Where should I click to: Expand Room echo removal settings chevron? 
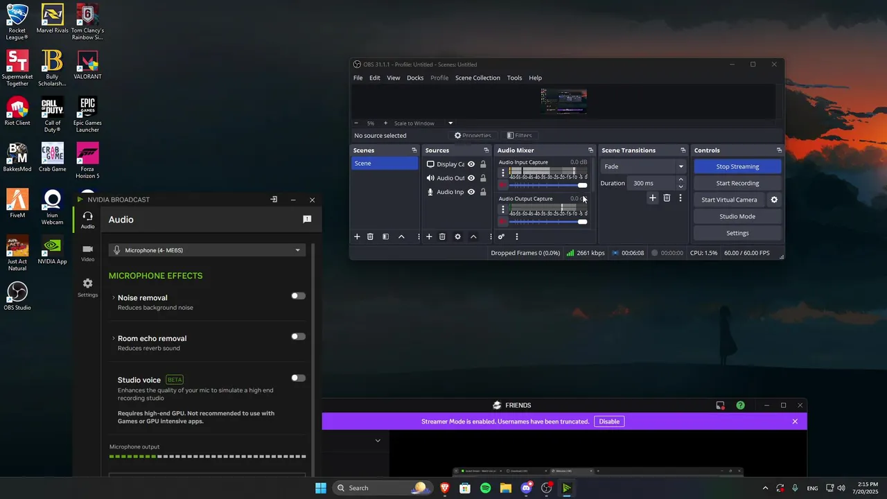[113, 339]
